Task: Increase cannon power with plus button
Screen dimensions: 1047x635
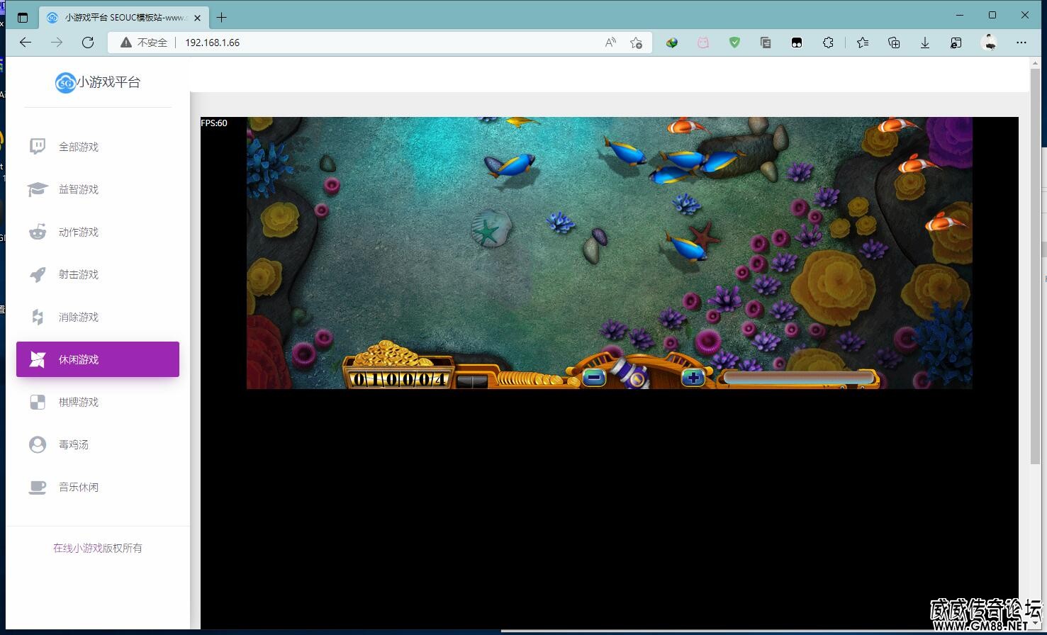Action: point(693,377)
